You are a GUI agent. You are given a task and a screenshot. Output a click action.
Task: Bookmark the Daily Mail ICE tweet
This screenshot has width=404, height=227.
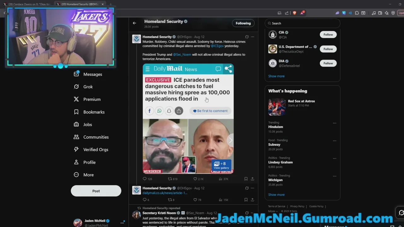[x=246, y=179]
